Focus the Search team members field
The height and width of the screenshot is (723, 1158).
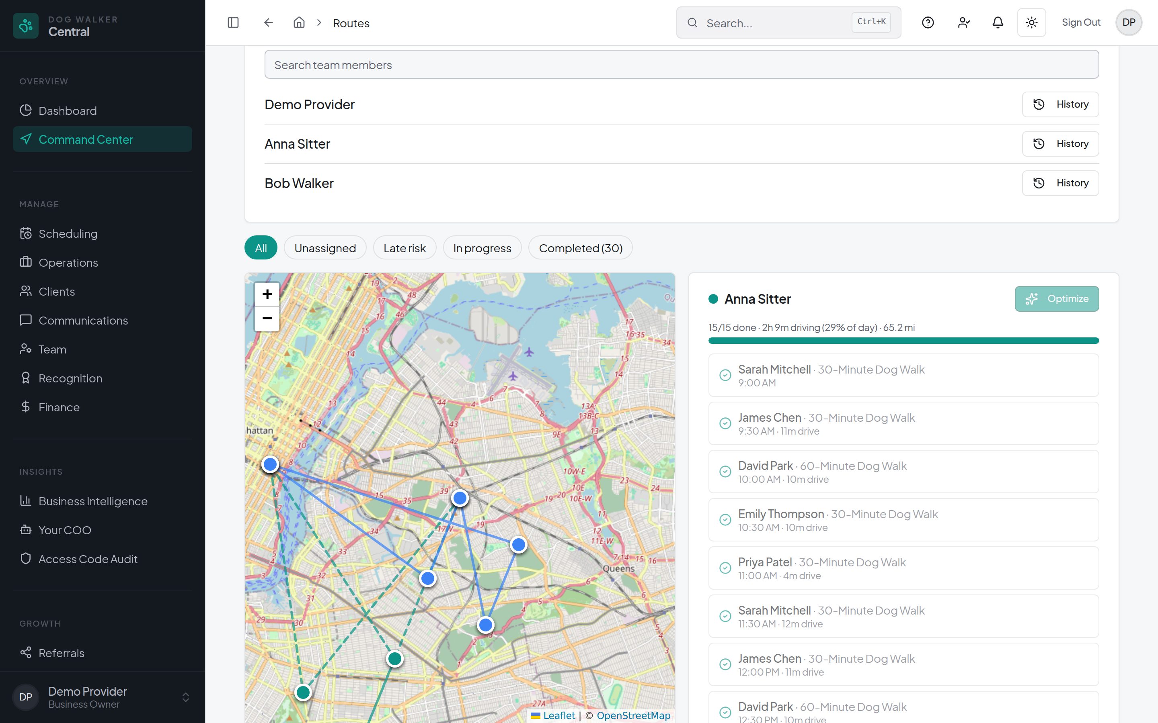(x=682, y=65)
